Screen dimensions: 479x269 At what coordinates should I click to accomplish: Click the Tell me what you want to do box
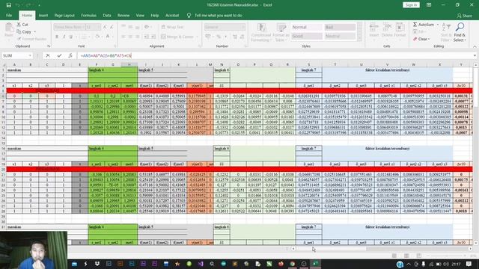tap(218, 15)
